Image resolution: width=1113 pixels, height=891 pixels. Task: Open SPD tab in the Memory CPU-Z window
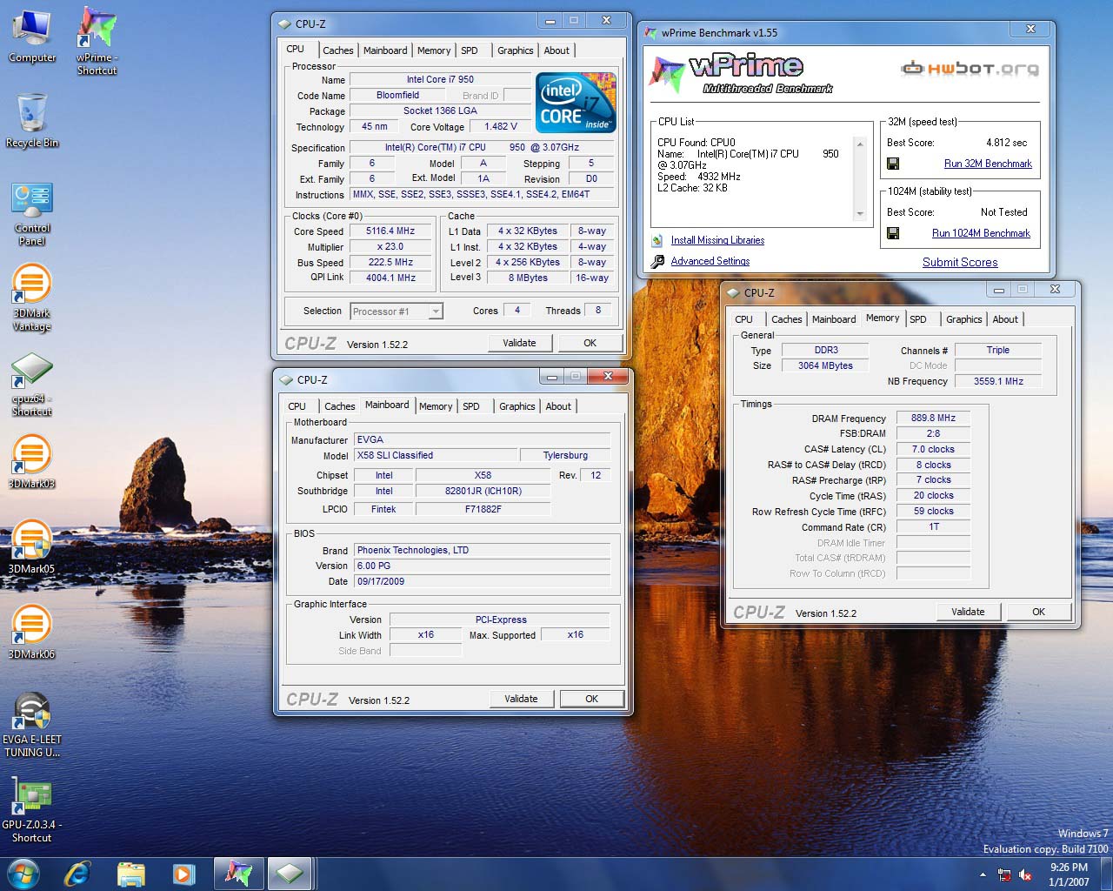[918, 319]
